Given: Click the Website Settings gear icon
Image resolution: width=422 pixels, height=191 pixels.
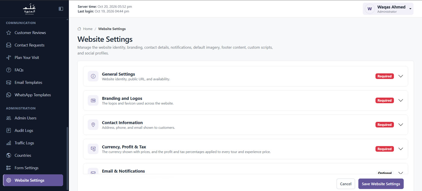Looking at the screenshot, I should click(9, 180).
